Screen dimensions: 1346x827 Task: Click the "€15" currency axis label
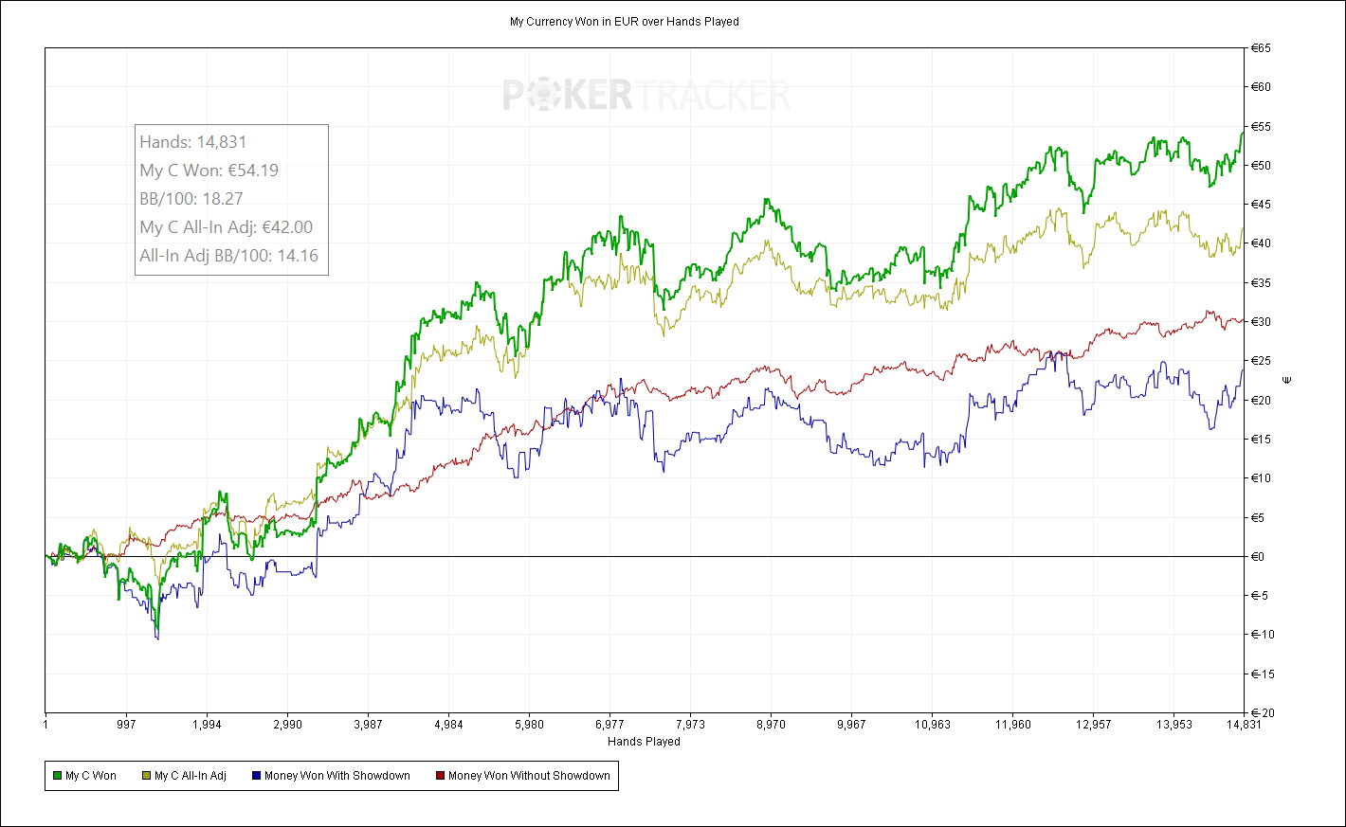1262,440
